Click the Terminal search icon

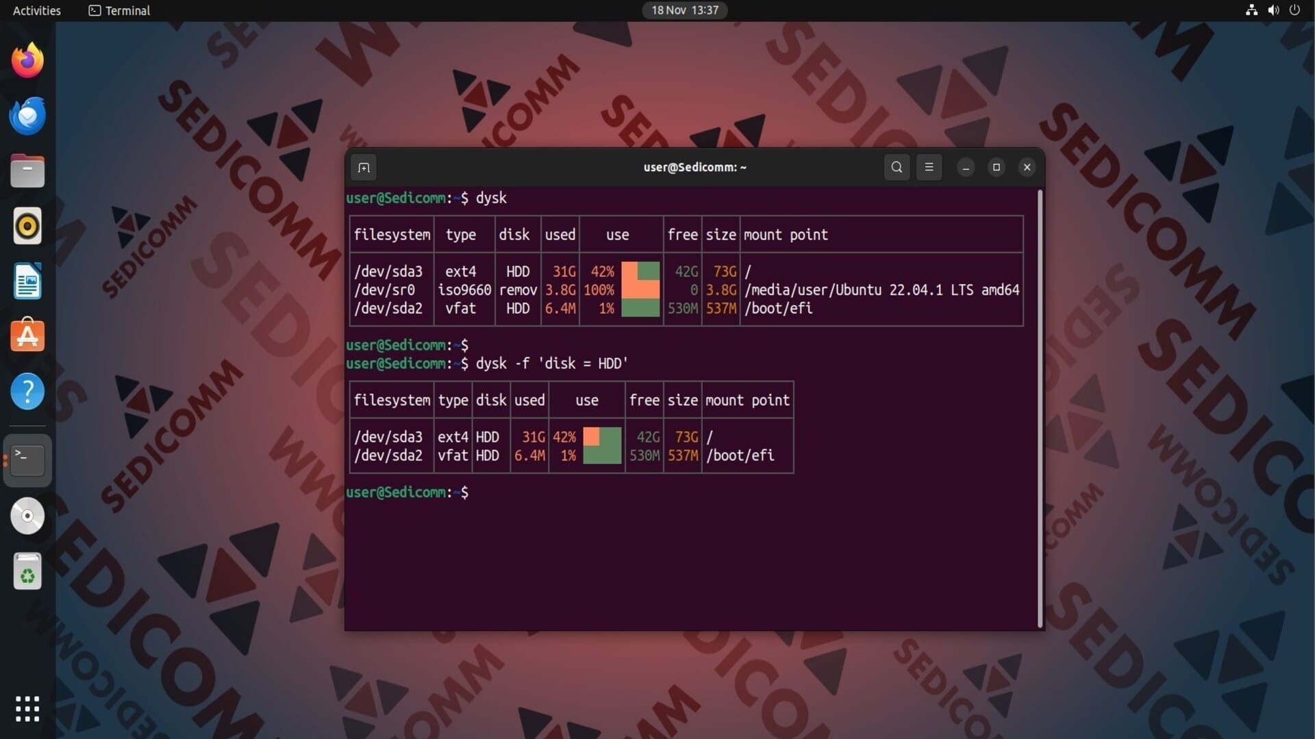897,167
